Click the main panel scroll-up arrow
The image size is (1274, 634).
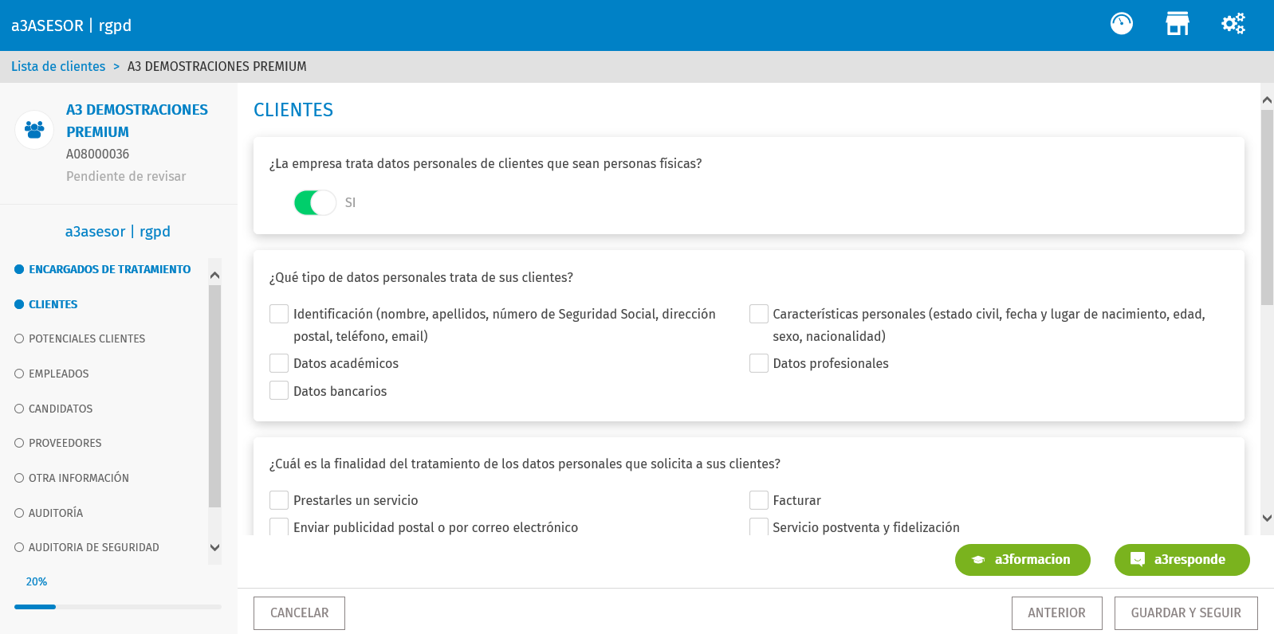[x=1267, y=100]
